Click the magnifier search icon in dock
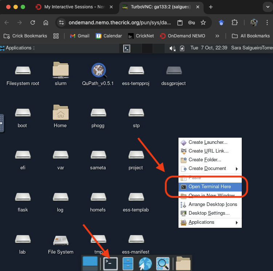The width and height of the screenshot is (273, 271). pyautogui.click(x=162, y=263)
